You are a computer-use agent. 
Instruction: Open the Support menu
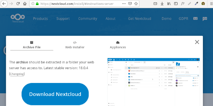pos(63,19)
